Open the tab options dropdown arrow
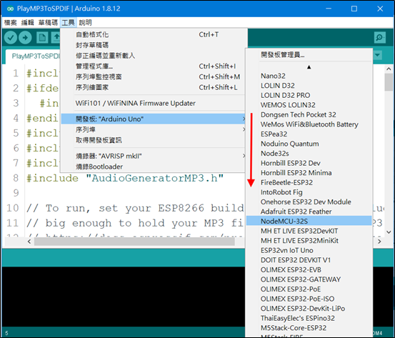 (378, 55)
